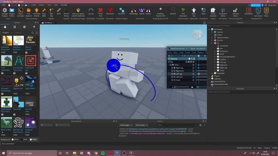This screenshot has height=156, width=278.
Task: Toggle Head track lock
Action: coord(193,80)
